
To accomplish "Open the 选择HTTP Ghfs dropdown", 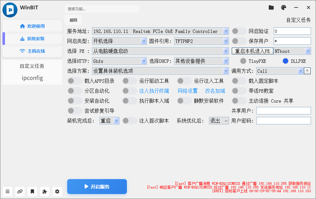I will [x=119, y=61].
